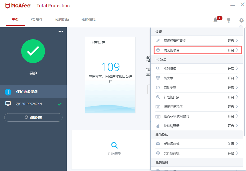Viewport: 246px width, 171px height.
Task: Click the 扫描病毒 link
Action: point(115,153)
